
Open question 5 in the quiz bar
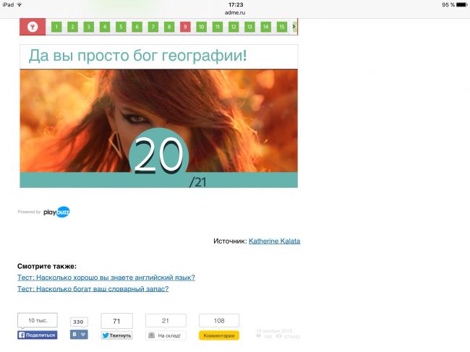pyautogui.click(x=120, y=27)
